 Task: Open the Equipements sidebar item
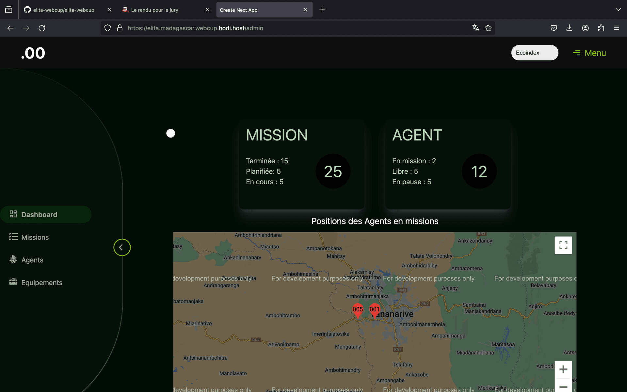coord(41,283)
